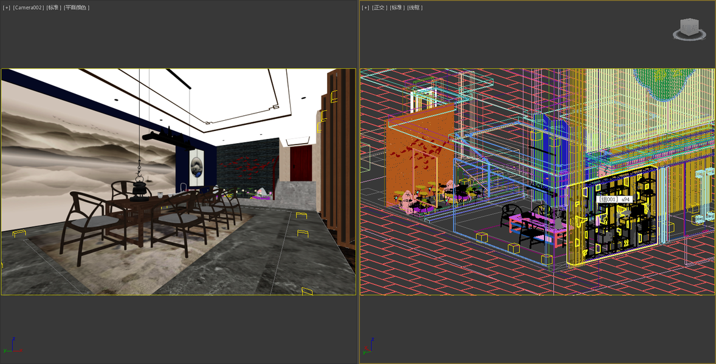Select the round framed art on the blue wall

click(x=196, y=166)
